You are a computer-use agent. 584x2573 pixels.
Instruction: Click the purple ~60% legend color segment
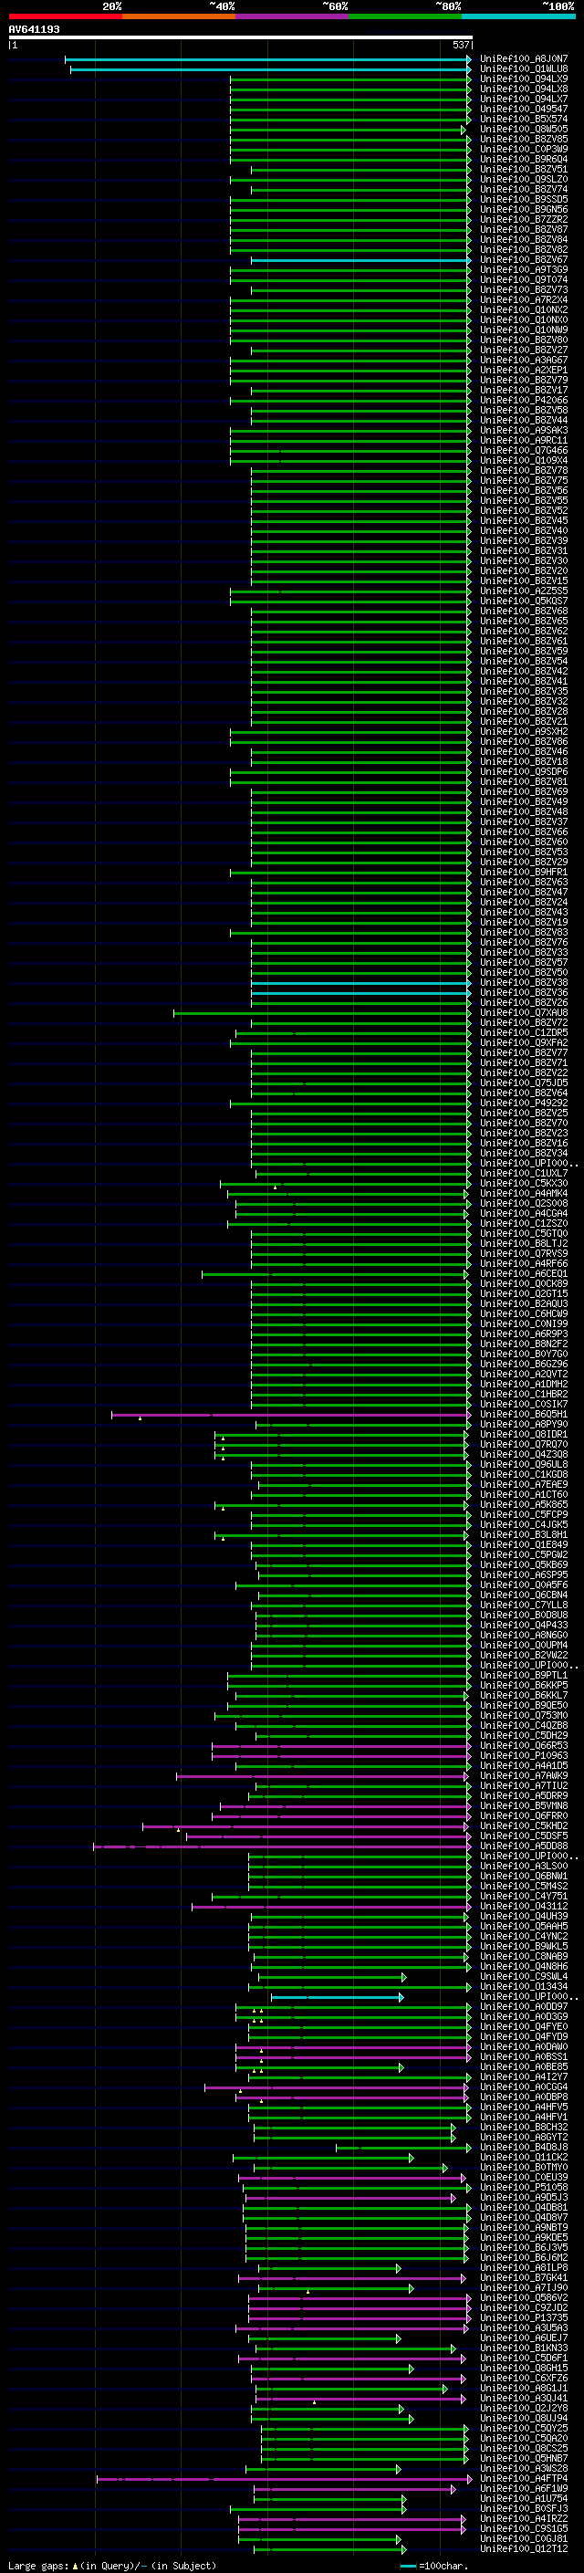(293, 16)
